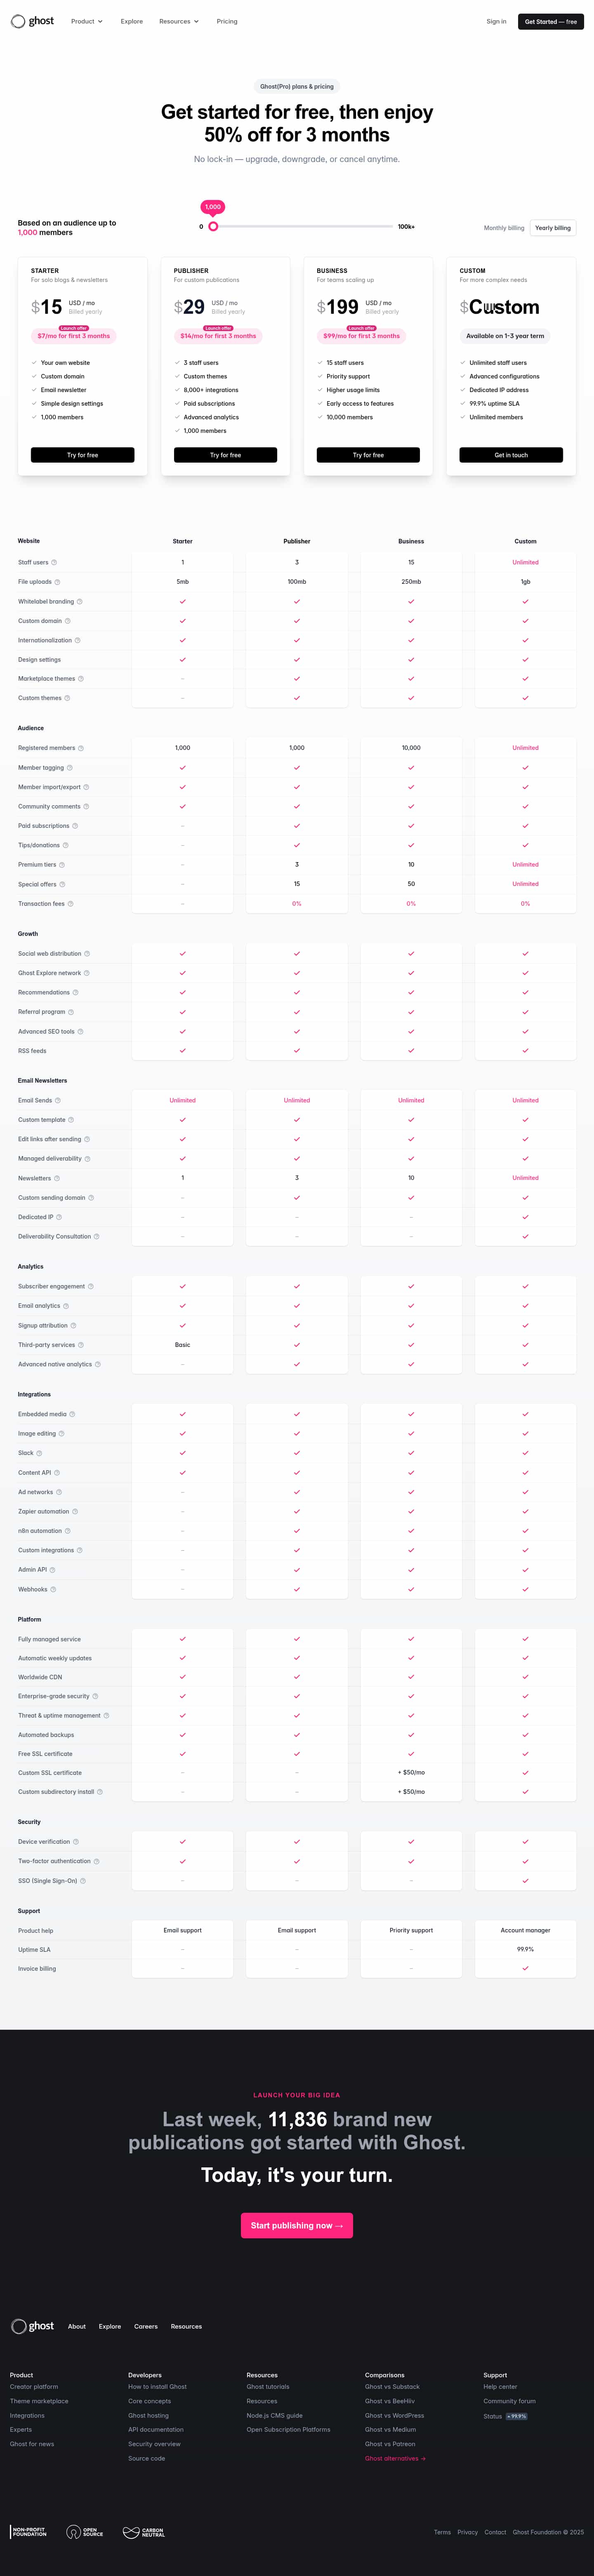This screenshot has width=594, height=2576.
Task: Select the Yearly billing option
Action: click(x=552, y=228)
